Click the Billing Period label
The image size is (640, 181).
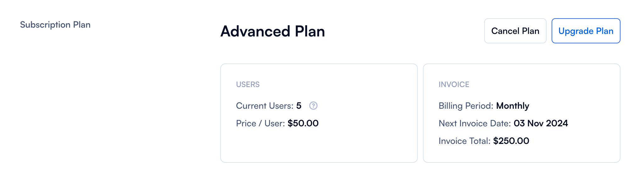(466, 106)
